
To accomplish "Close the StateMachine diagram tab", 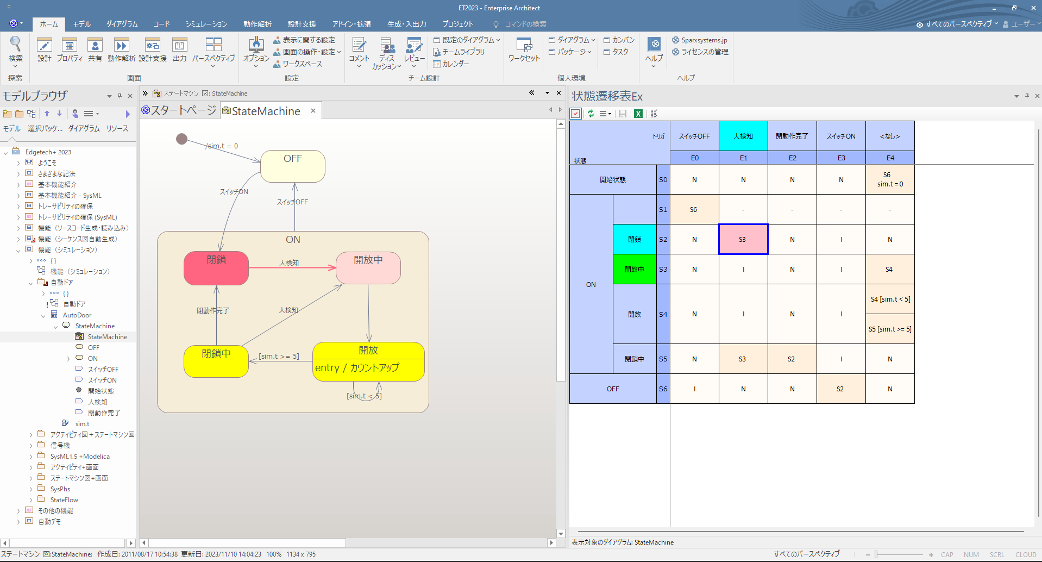I will (x=313, y=110).
